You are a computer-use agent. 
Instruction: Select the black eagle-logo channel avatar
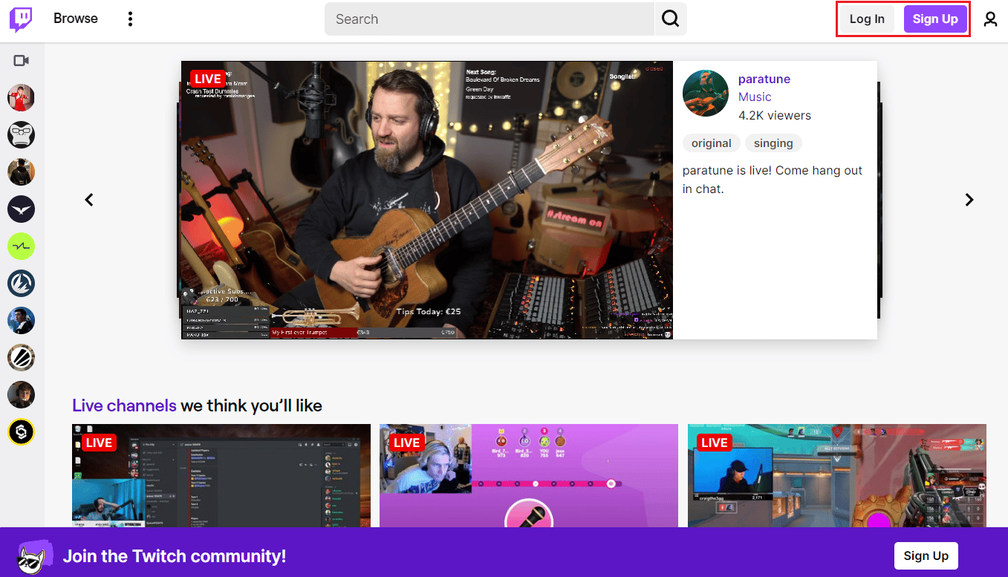[21, 209]
